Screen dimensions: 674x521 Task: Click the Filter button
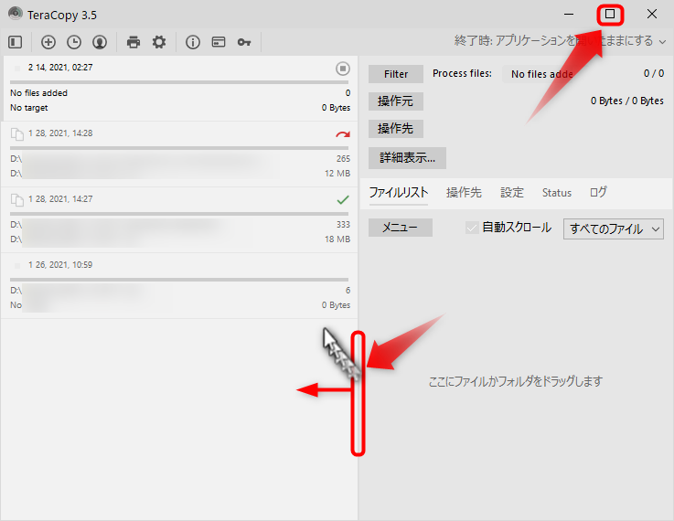396,74
